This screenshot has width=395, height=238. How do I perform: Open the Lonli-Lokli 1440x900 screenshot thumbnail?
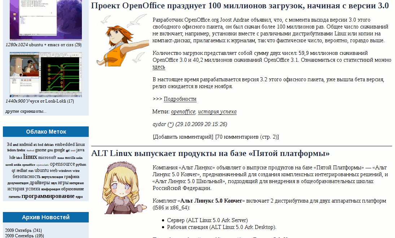(x=46, y=75)
